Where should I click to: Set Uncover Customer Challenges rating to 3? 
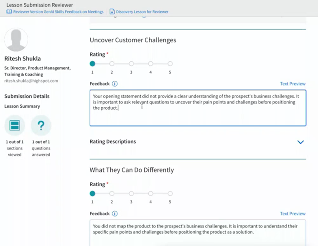coord(131,64)
